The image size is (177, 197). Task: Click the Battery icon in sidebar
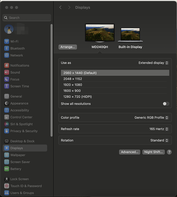click(x=7, y=169)
